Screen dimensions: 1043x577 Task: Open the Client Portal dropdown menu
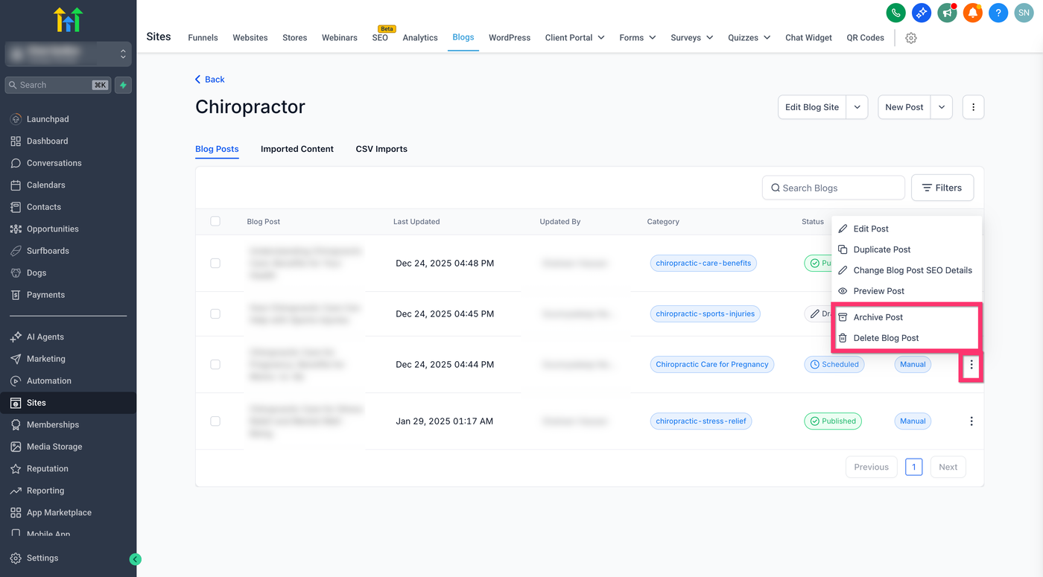click(574, 38)
